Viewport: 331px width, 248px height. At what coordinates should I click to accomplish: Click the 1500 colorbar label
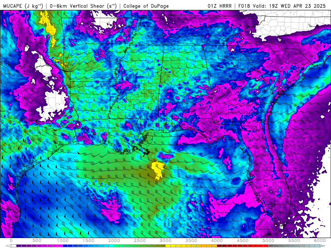(89, 241)
